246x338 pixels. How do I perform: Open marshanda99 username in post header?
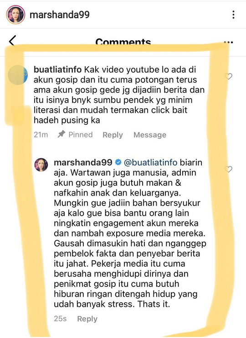click(x=60, y=15)
